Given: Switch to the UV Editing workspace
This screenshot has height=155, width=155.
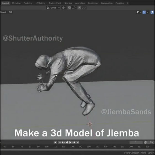Looking at the screenshot, I should coord(40,3).
